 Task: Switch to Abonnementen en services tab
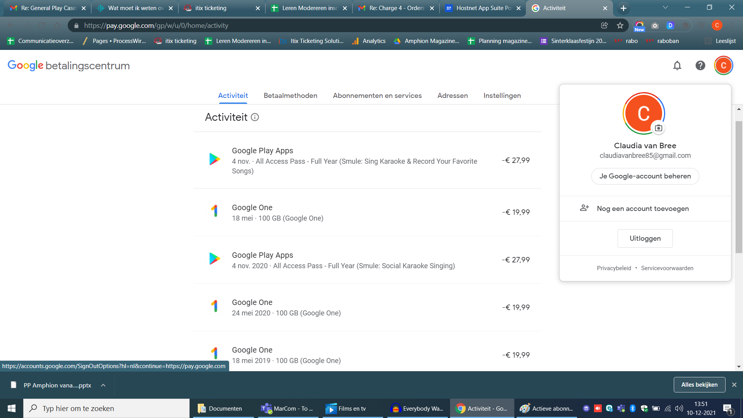(377, 96)
